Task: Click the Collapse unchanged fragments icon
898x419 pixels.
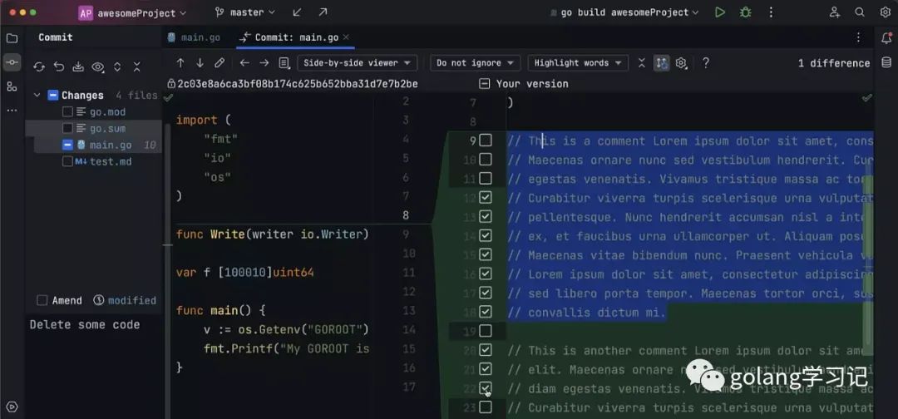Action: 641,63
